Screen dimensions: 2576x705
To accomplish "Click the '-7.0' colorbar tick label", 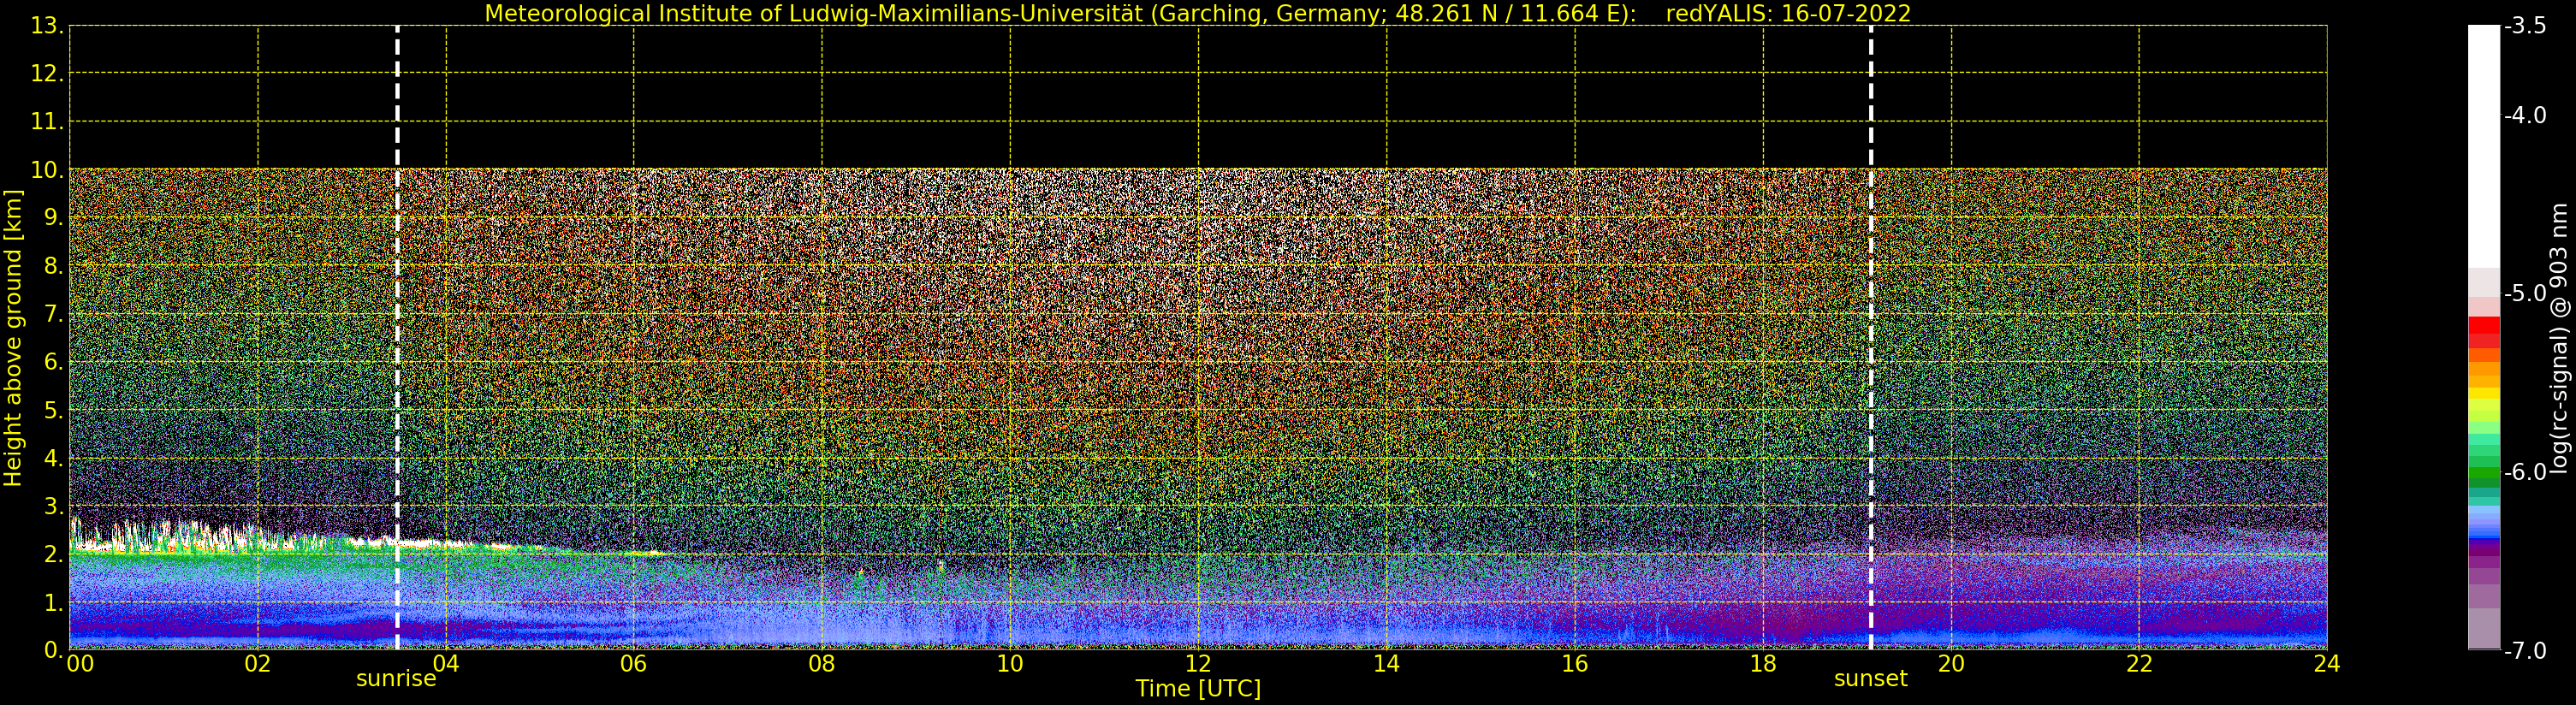I will point(2525,651).
